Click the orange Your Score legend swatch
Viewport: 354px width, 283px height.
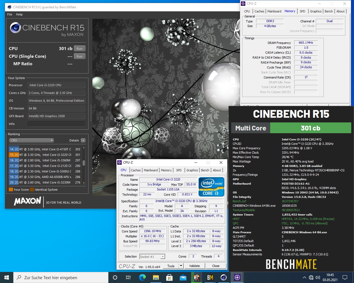coord(11,190)
